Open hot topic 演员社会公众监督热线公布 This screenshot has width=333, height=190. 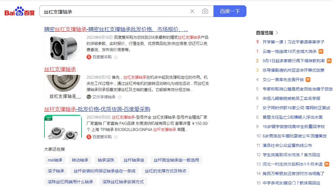click(x=287, y=145)
